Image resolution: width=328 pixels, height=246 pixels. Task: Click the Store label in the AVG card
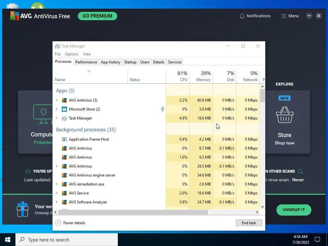[x=284, y=135]
